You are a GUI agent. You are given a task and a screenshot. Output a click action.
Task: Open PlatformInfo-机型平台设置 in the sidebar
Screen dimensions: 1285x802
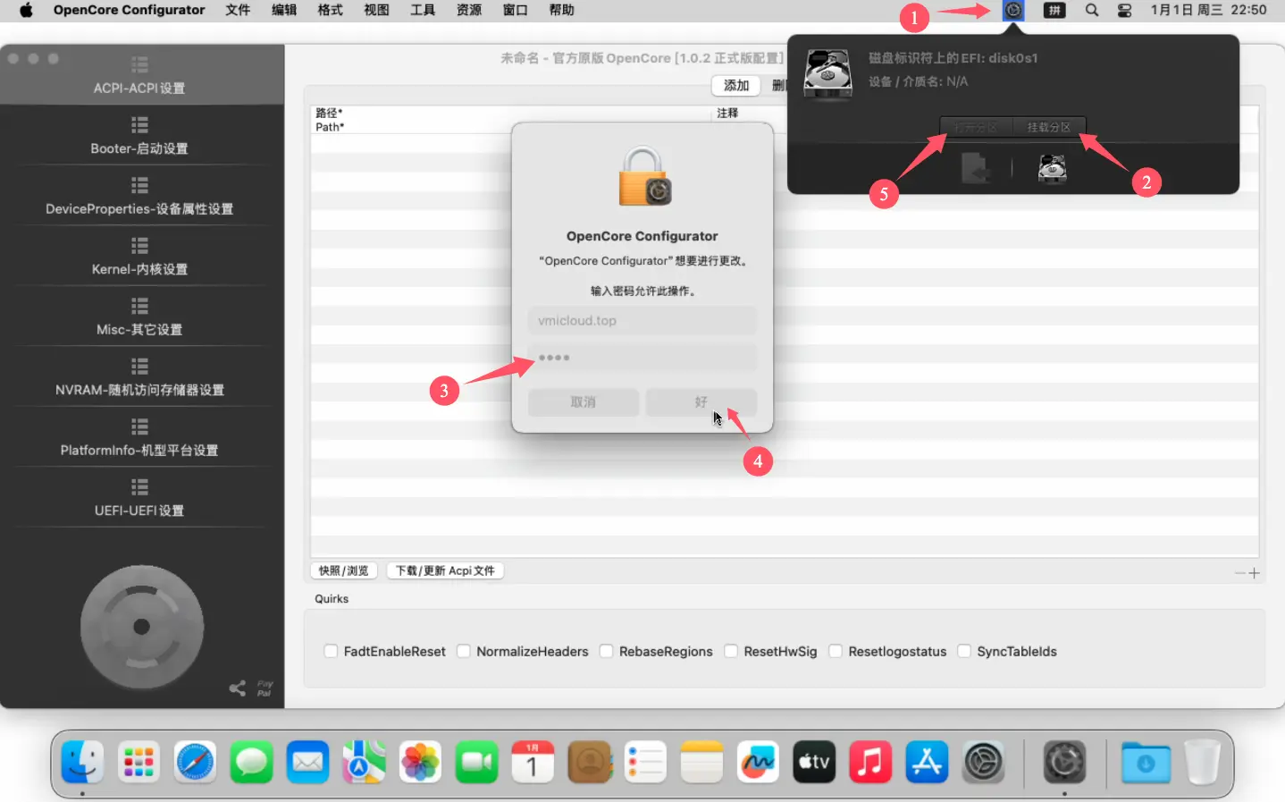pyautogui.click(x=139, y=437)
